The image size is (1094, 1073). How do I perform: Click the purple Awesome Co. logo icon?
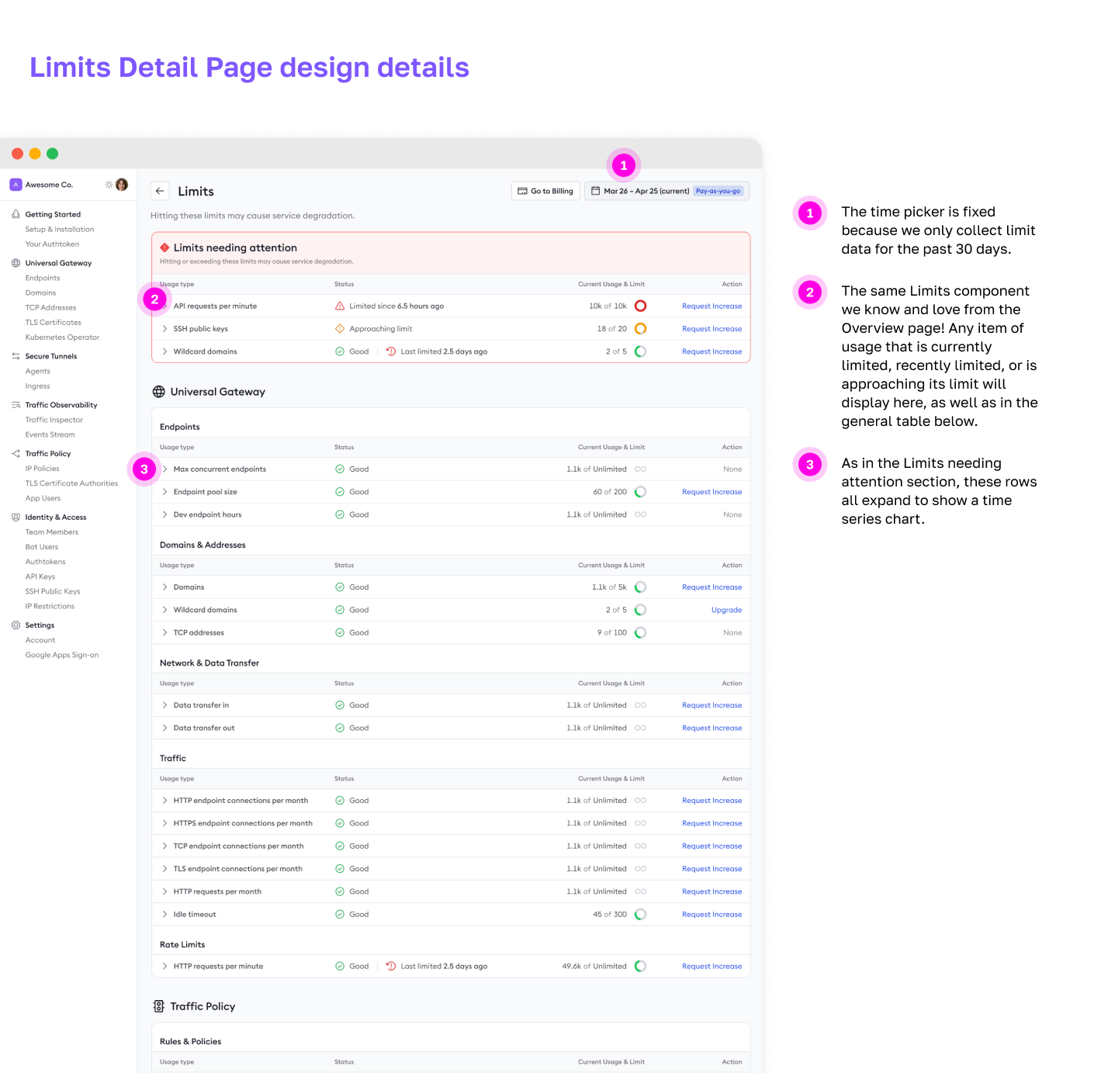[16, 185]
